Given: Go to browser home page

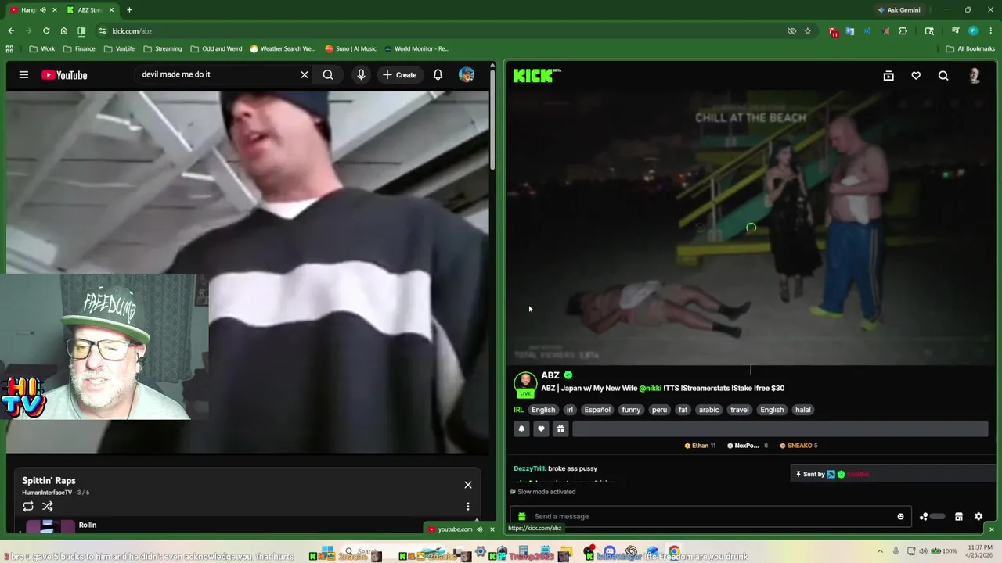Looking at the screenshot, I should (63, 31).
